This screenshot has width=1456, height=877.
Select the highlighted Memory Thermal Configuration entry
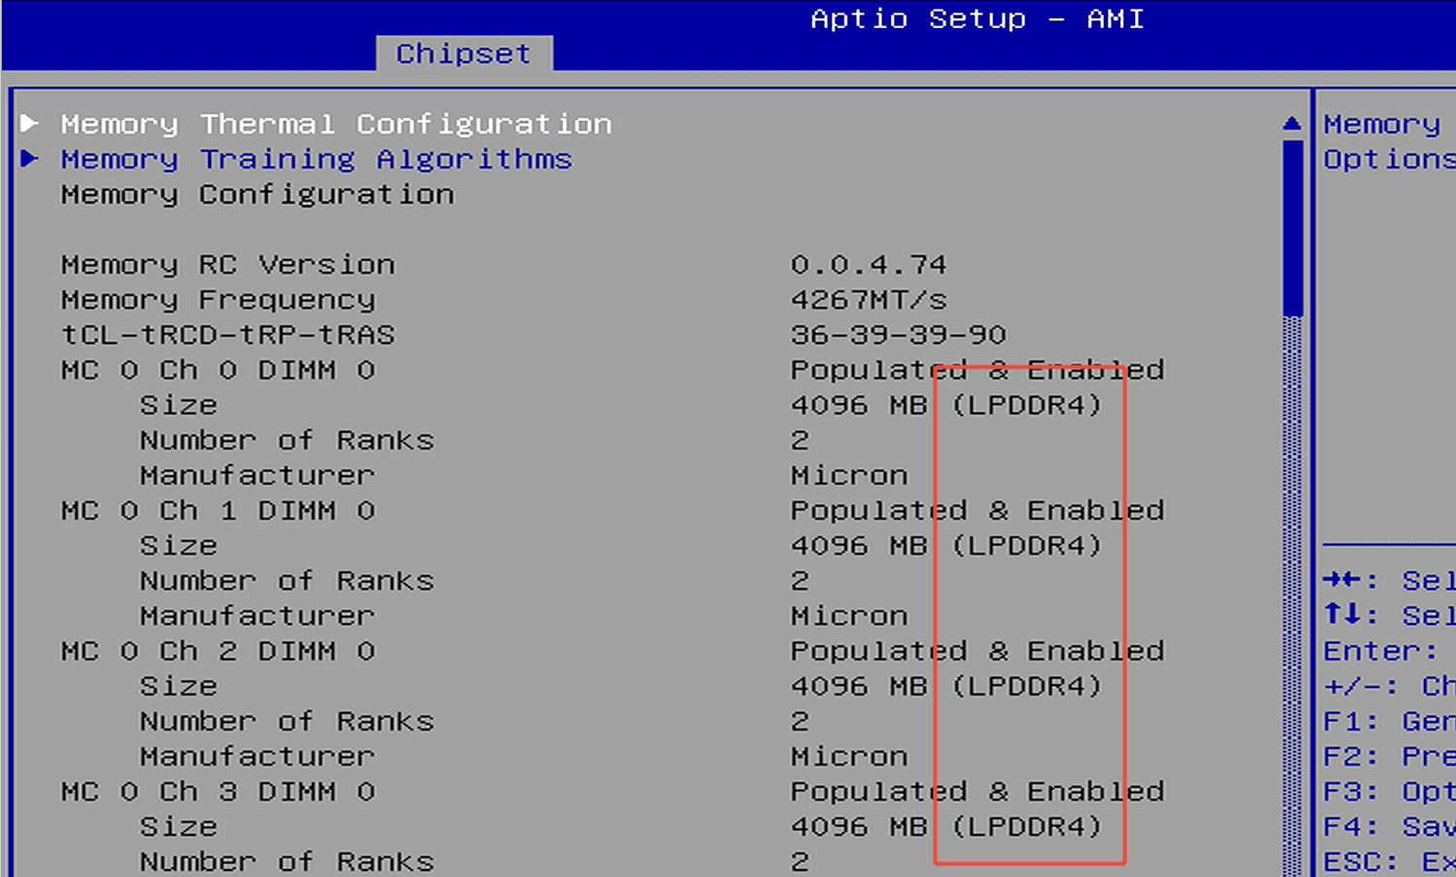(x=337, y=123)
